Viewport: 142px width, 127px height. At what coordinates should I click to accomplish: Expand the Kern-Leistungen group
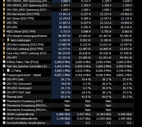(x=4, y=40)
